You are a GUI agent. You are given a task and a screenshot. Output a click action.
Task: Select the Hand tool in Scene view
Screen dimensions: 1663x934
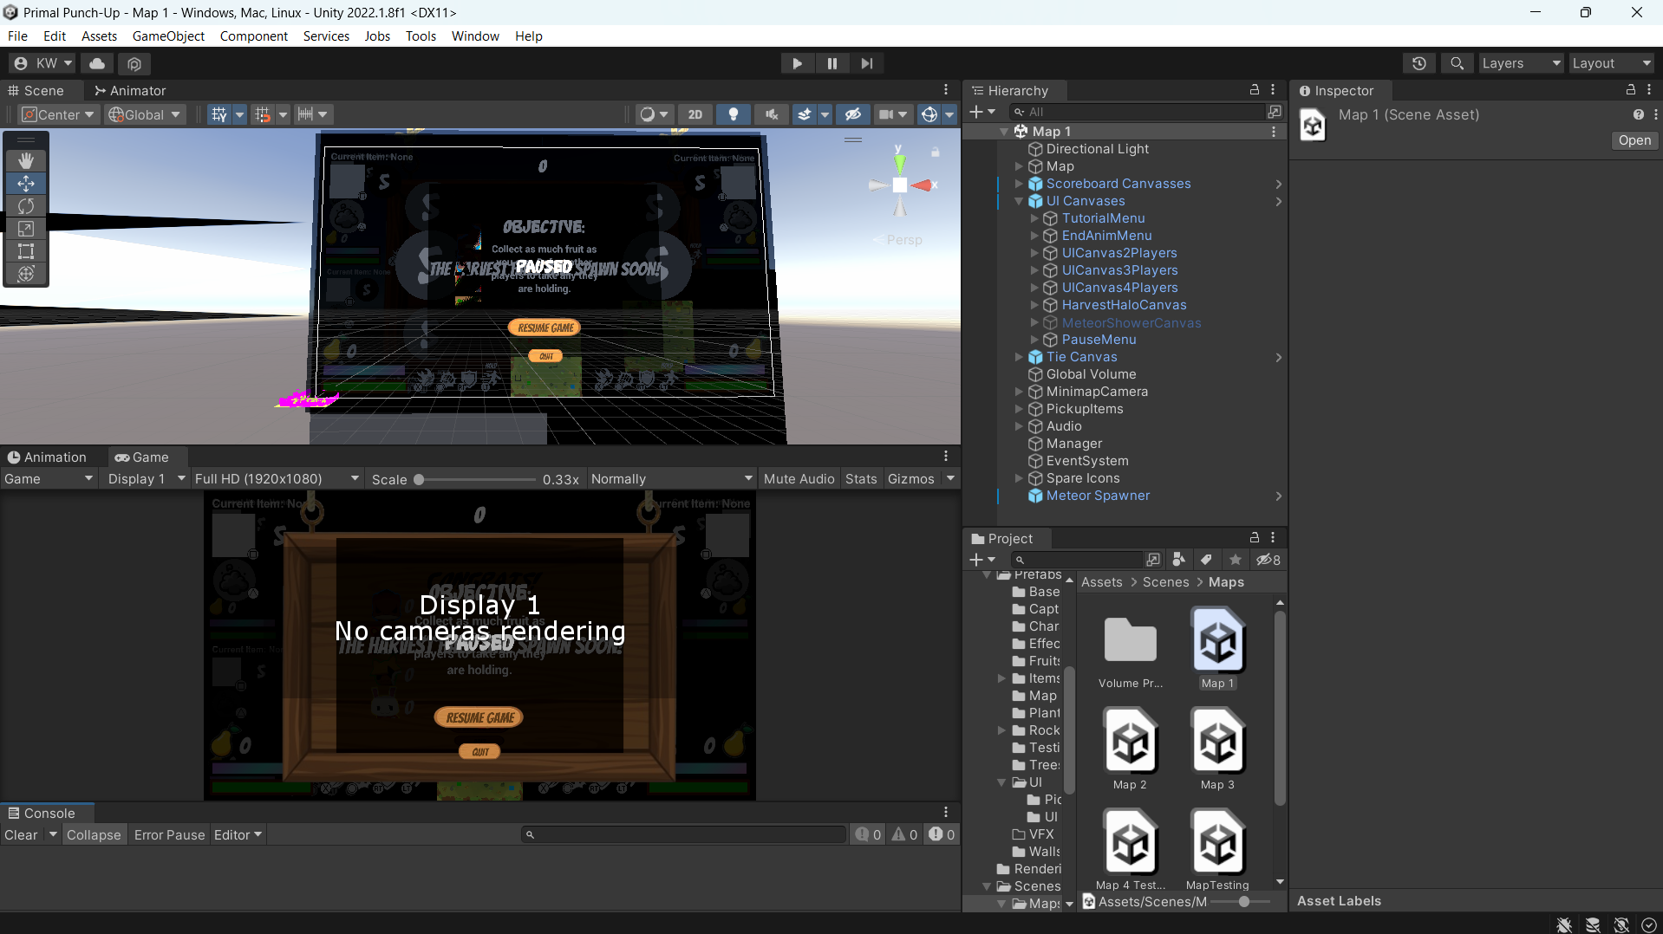26,160
